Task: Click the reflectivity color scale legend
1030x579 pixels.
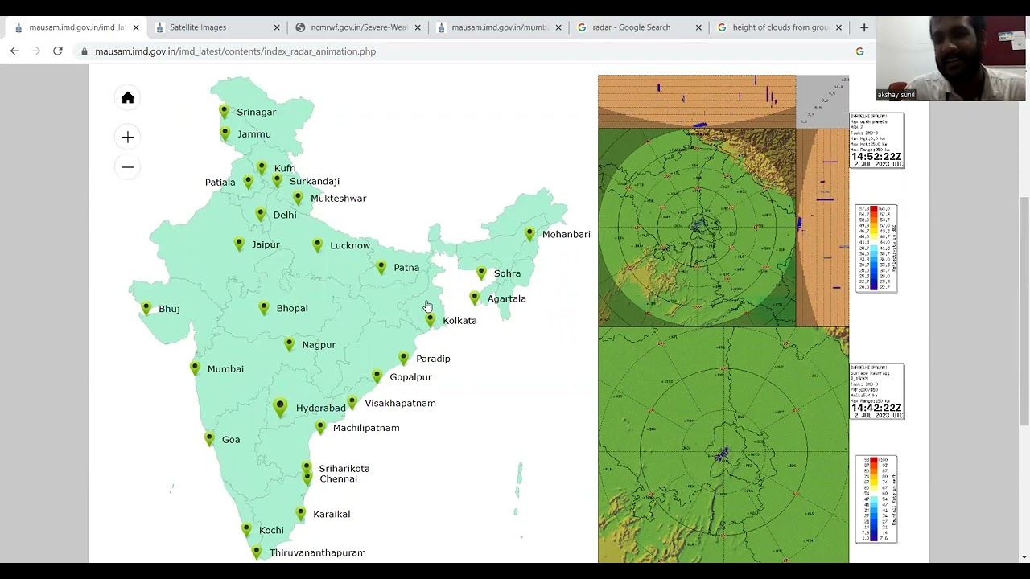Action: (875, 248)
